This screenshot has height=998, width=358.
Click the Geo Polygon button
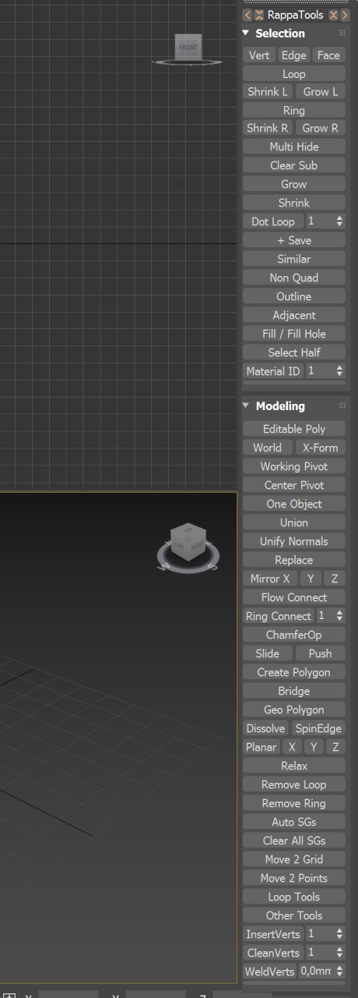(x=294, y=710)
